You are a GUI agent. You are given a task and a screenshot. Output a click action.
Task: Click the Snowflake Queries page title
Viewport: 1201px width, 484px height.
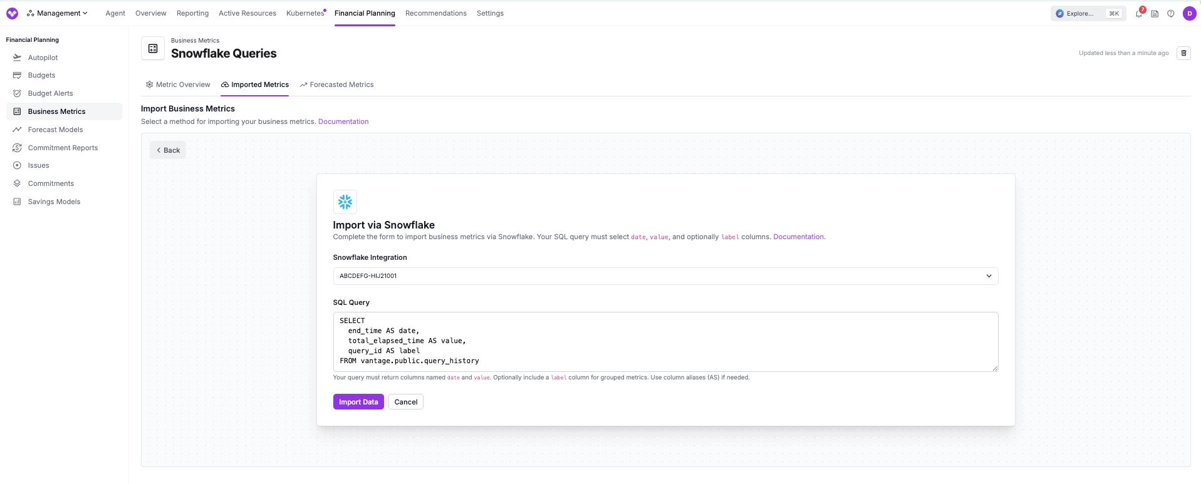(x=224, y=54)
